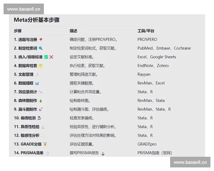Click the description 绘制漏斗图，评估偏倚。
This screenshot has height=171, width=214.
89,109
